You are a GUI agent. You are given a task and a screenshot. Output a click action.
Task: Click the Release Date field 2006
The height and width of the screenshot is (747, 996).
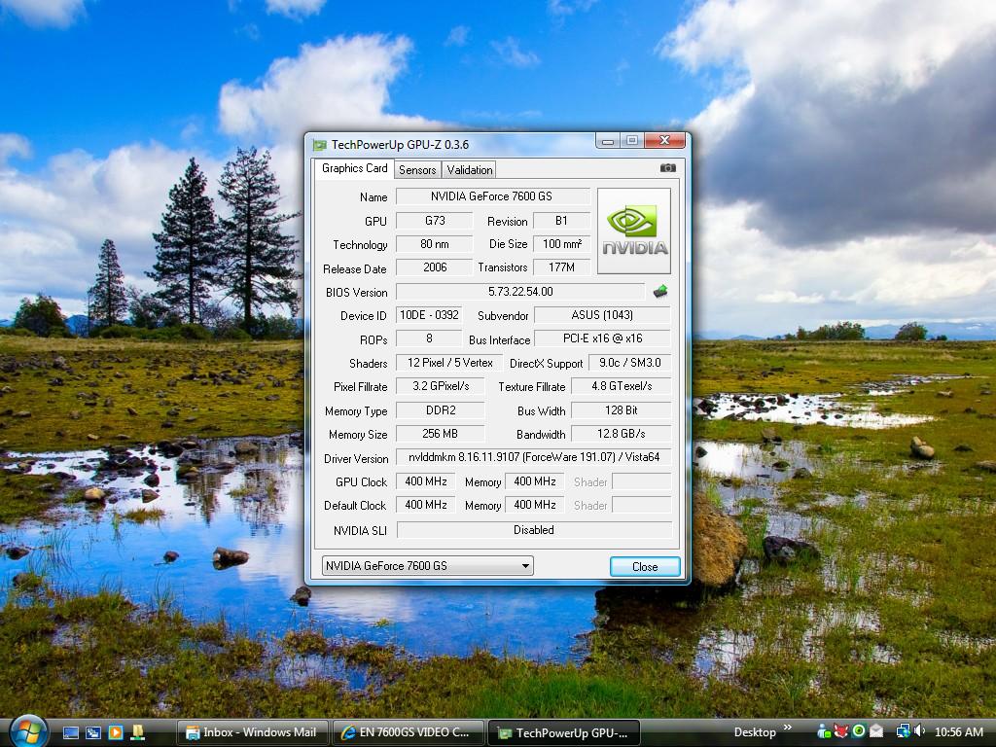pyautogui.click(x=435, y=267)
